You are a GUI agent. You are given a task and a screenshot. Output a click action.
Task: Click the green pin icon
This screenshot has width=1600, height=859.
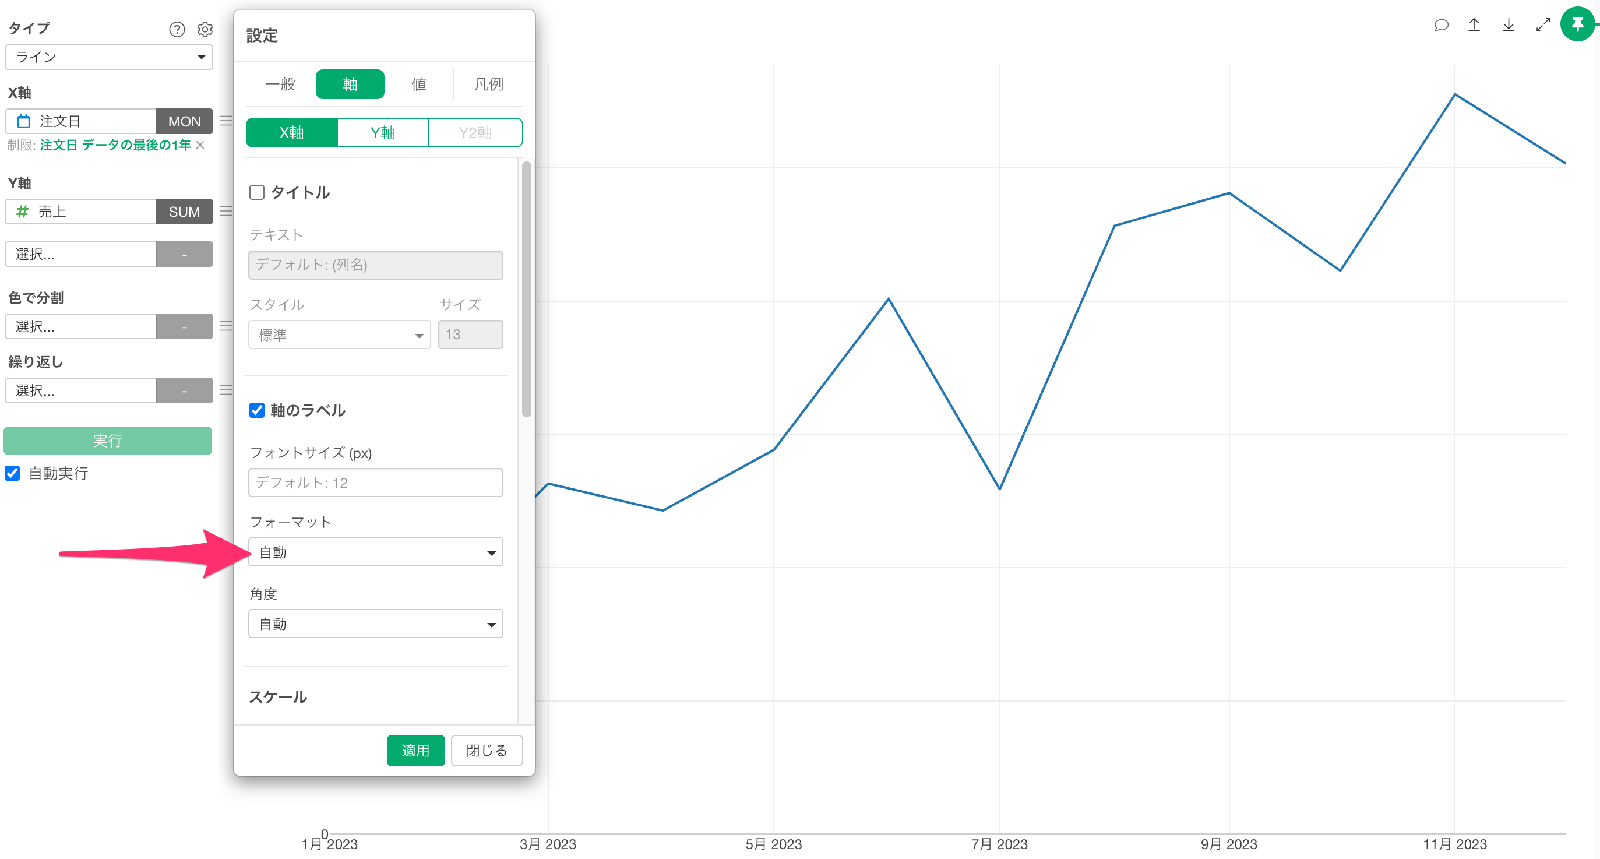point(1577,25)
